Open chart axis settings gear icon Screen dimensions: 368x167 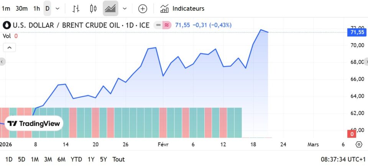coord(359,144)
